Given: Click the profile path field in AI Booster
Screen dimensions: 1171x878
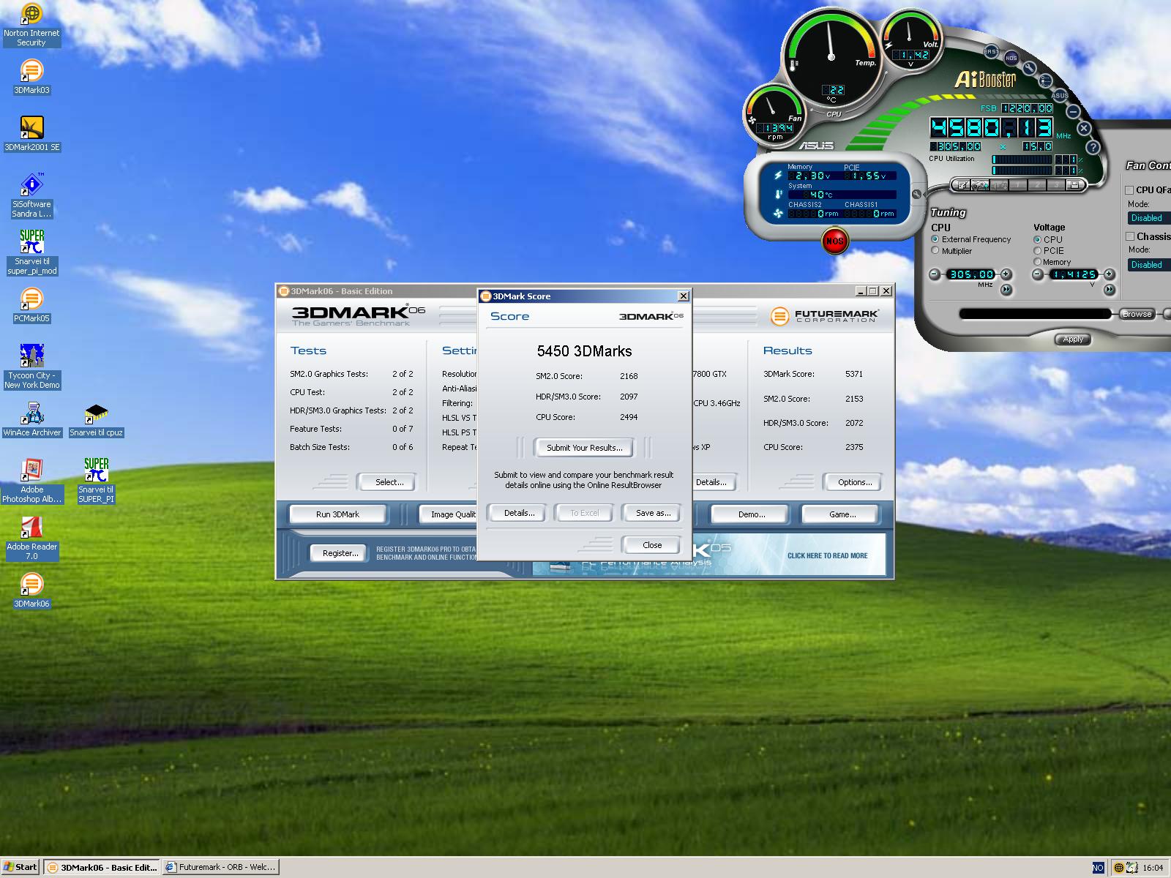Looking at the screenshot, I should tap(1035, 314).
